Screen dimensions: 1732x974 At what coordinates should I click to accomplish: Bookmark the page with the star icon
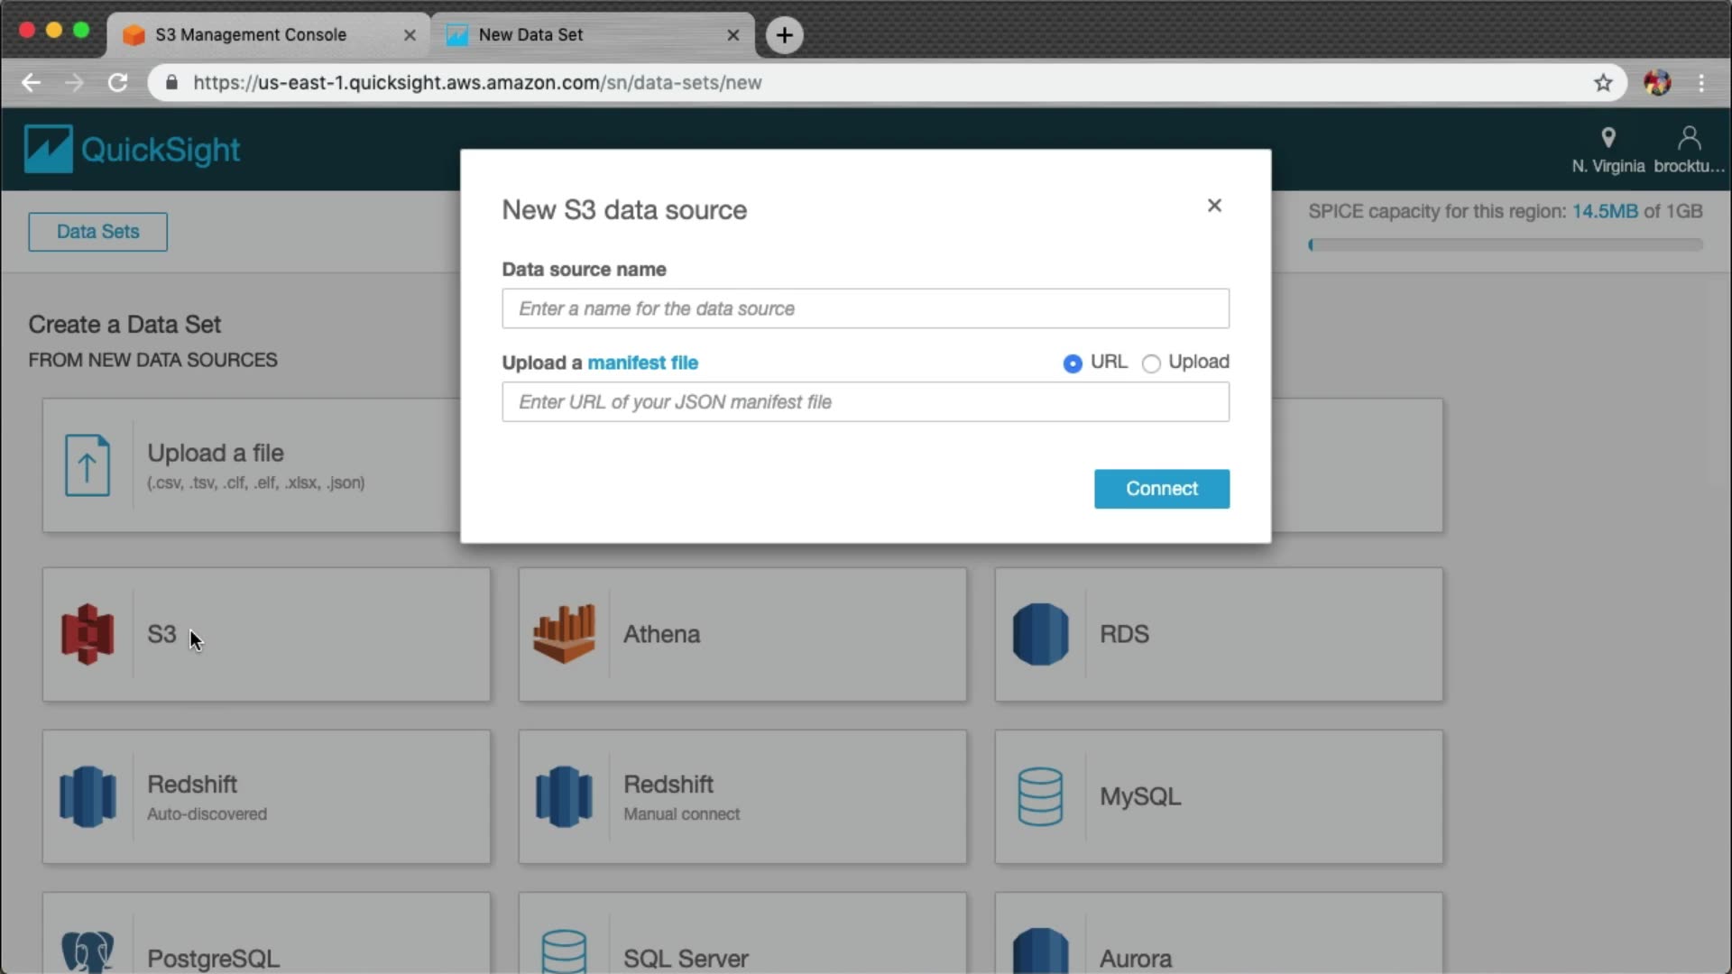(x=1602, y=83)
